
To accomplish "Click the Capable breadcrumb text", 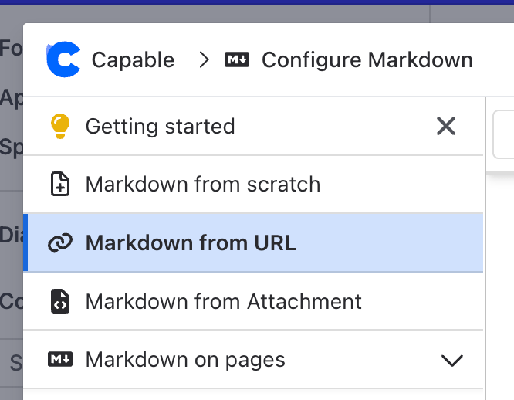I will click(x=133, y=60).
